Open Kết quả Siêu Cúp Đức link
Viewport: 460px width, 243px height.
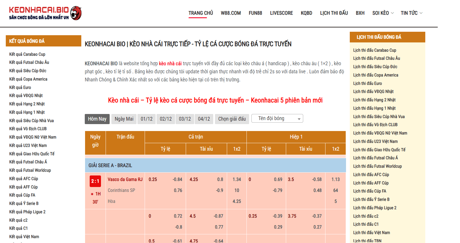coord(28,71)
